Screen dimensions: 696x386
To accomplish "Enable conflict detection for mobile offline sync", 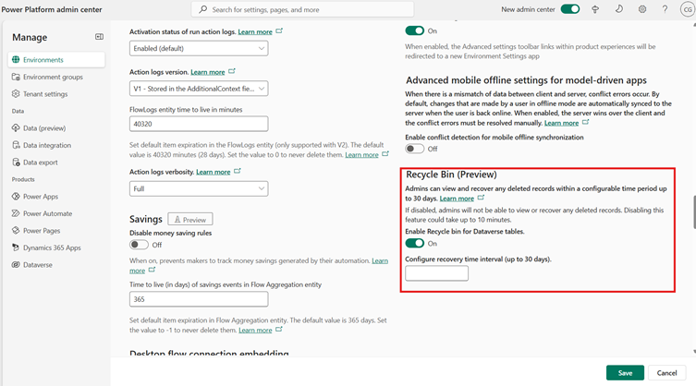I will (x=415, y=149).
